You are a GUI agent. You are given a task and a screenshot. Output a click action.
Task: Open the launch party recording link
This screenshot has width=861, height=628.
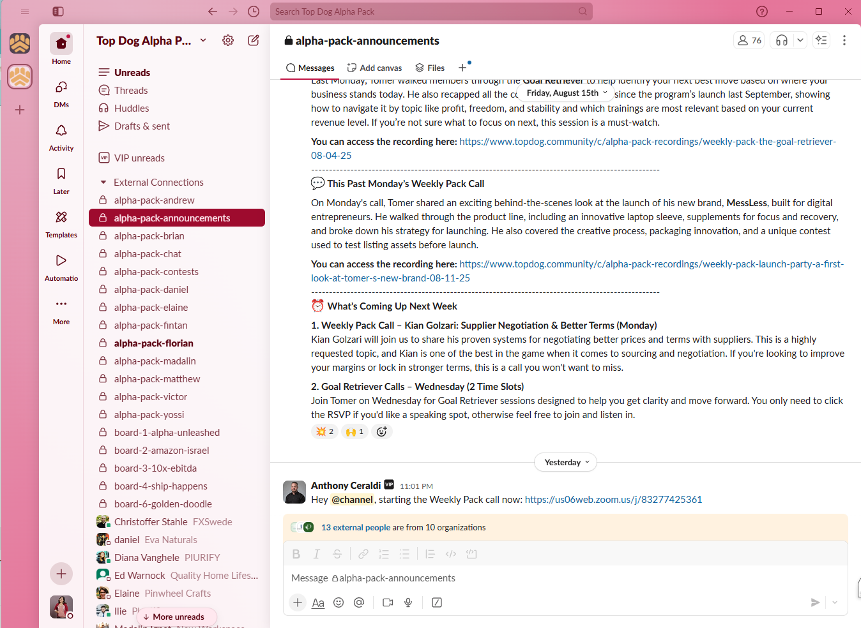577,271
